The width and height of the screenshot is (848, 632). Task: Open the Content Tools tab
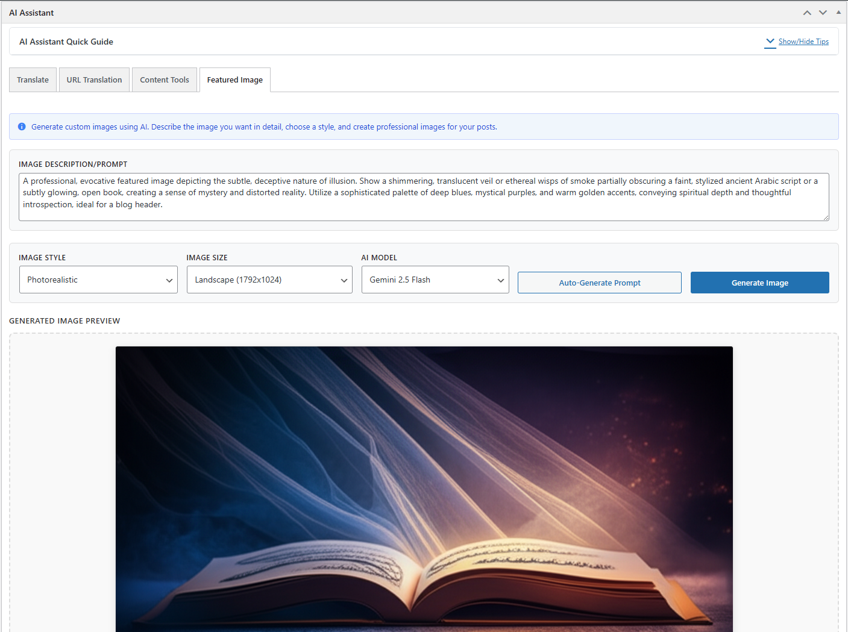click(x=165, y=80)
